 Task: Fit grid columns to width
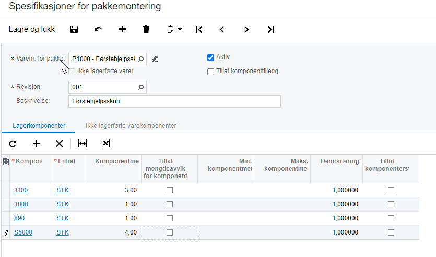tap(83, 143)
